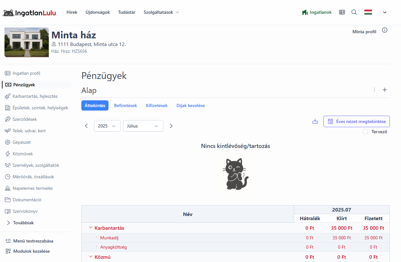Expand Továbbiak in the sidebar
The height and width of the screenshot is (262, 401).
tap(20, 223)
